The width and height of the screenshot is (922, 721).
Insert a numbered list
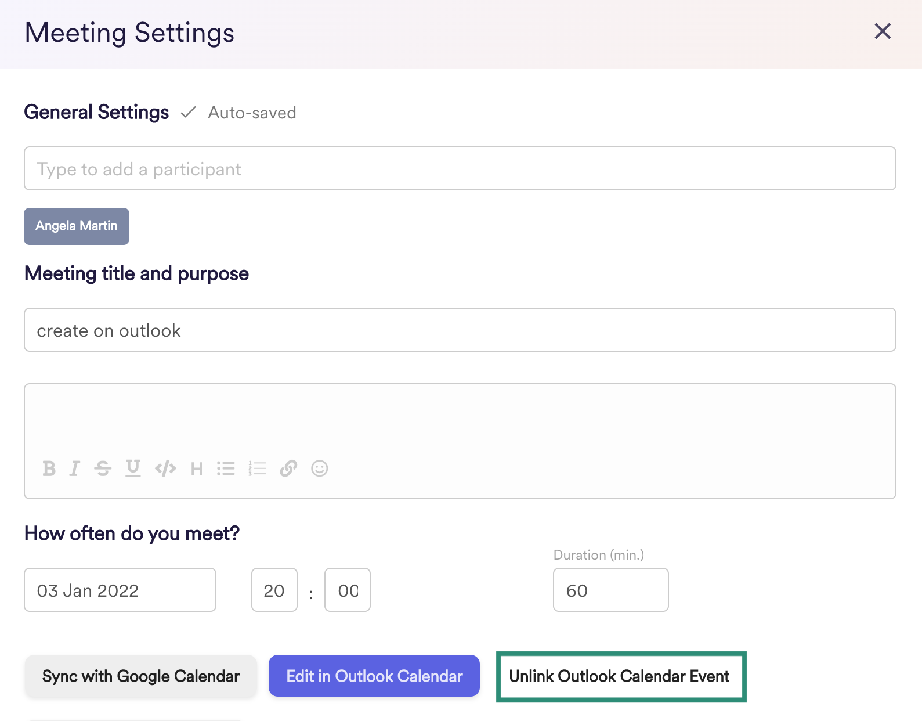[x=257, y=468]
